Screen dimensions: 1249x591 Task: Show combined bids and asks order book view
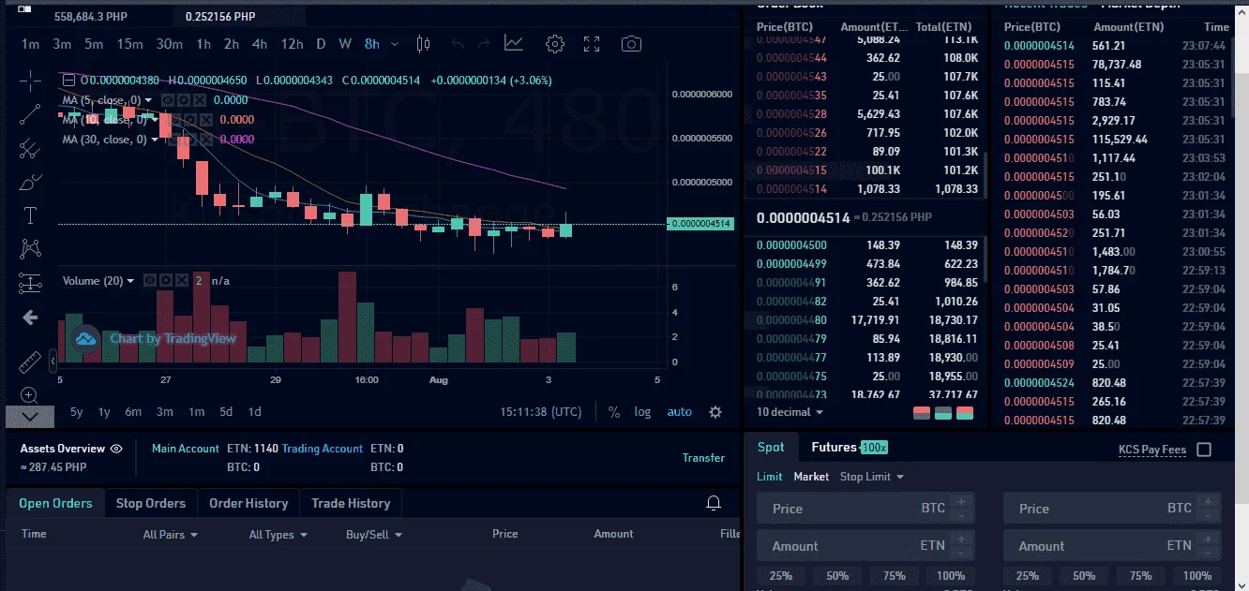coord(965,413)
